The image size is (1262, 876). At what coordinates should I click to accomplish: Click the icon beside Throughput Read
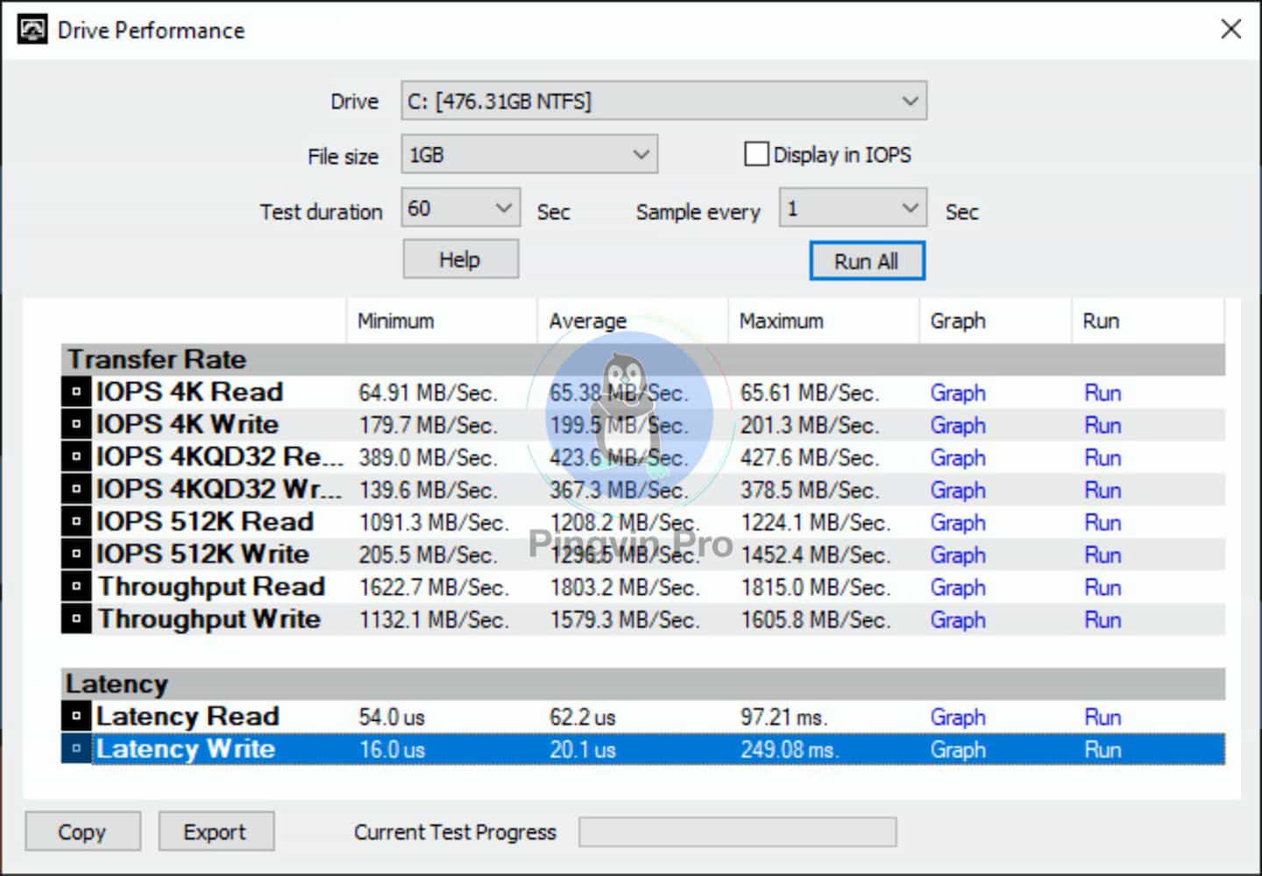click(76, 586)
